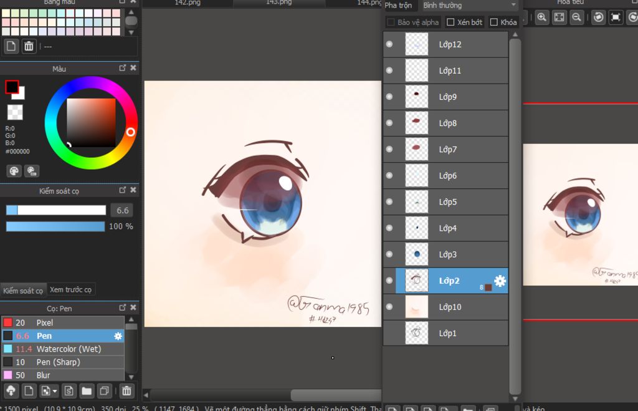Open the color wheel palette mode icon

point(14,171)
